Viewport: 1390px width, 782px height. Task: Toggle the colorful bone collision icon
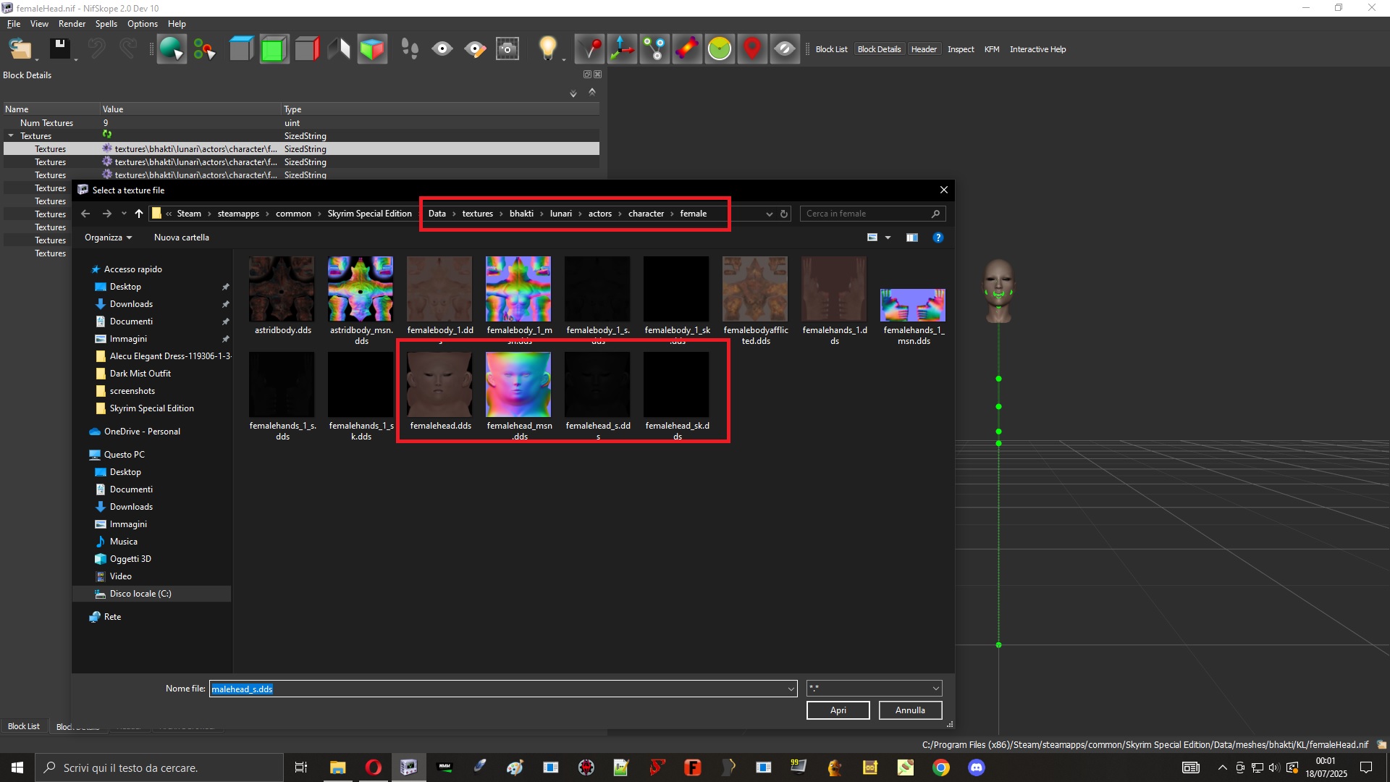click(687, 49)
